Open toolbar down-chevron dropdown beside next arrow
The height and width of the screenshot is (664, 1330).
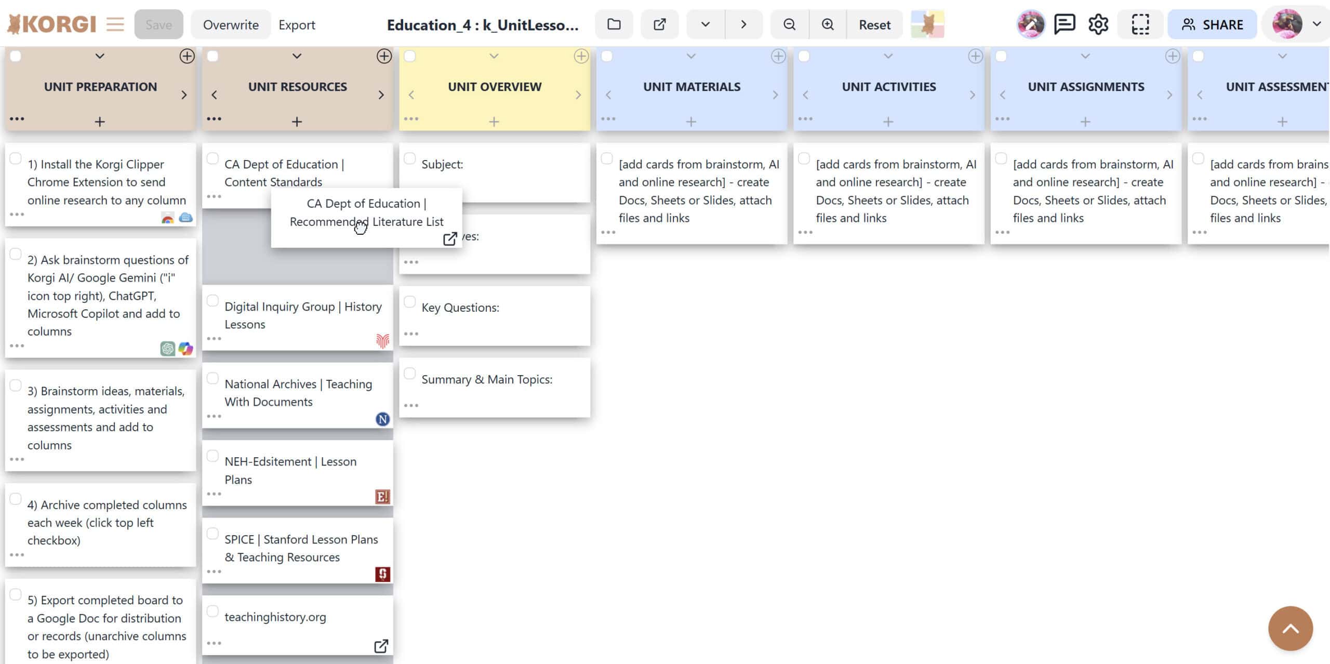pyautogui.click(x=706, y=24)
